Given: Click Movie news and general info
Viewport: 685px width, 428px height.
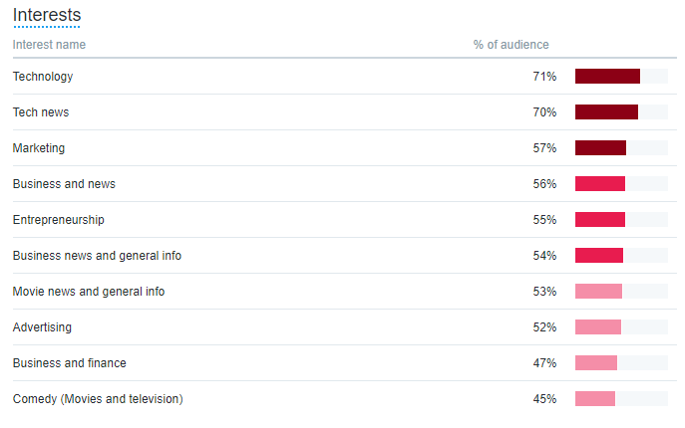Looking at the screenshot, I should 89,292.
